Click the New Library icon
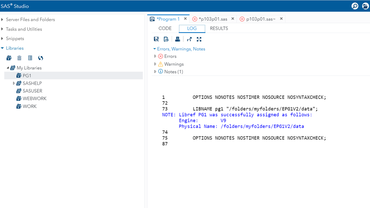The height and width of the screenshot is (208, 370). (9, 58)
